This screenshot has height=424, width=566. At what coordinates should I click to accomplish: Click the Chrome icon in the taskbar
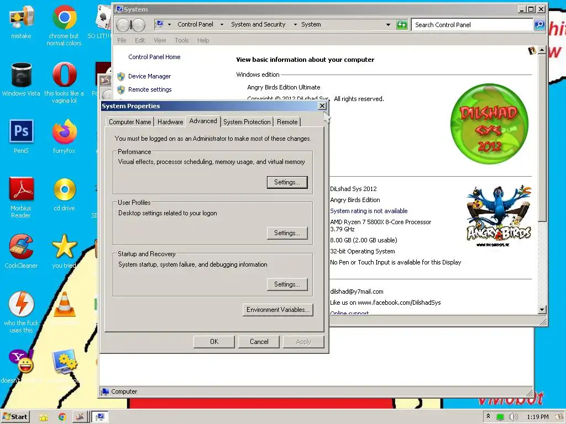[x=62, y=417]
